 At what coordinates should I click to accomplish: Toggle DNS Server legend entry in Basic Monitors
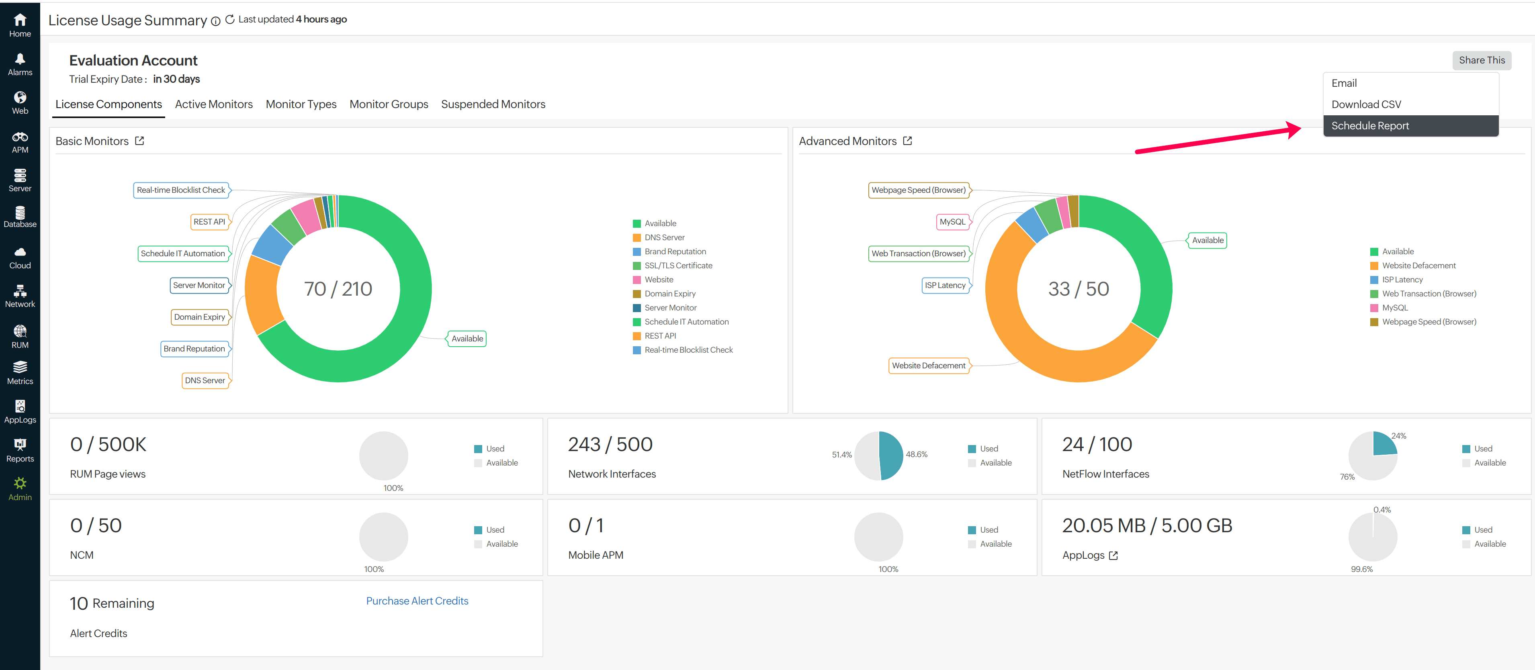(664, 238)
